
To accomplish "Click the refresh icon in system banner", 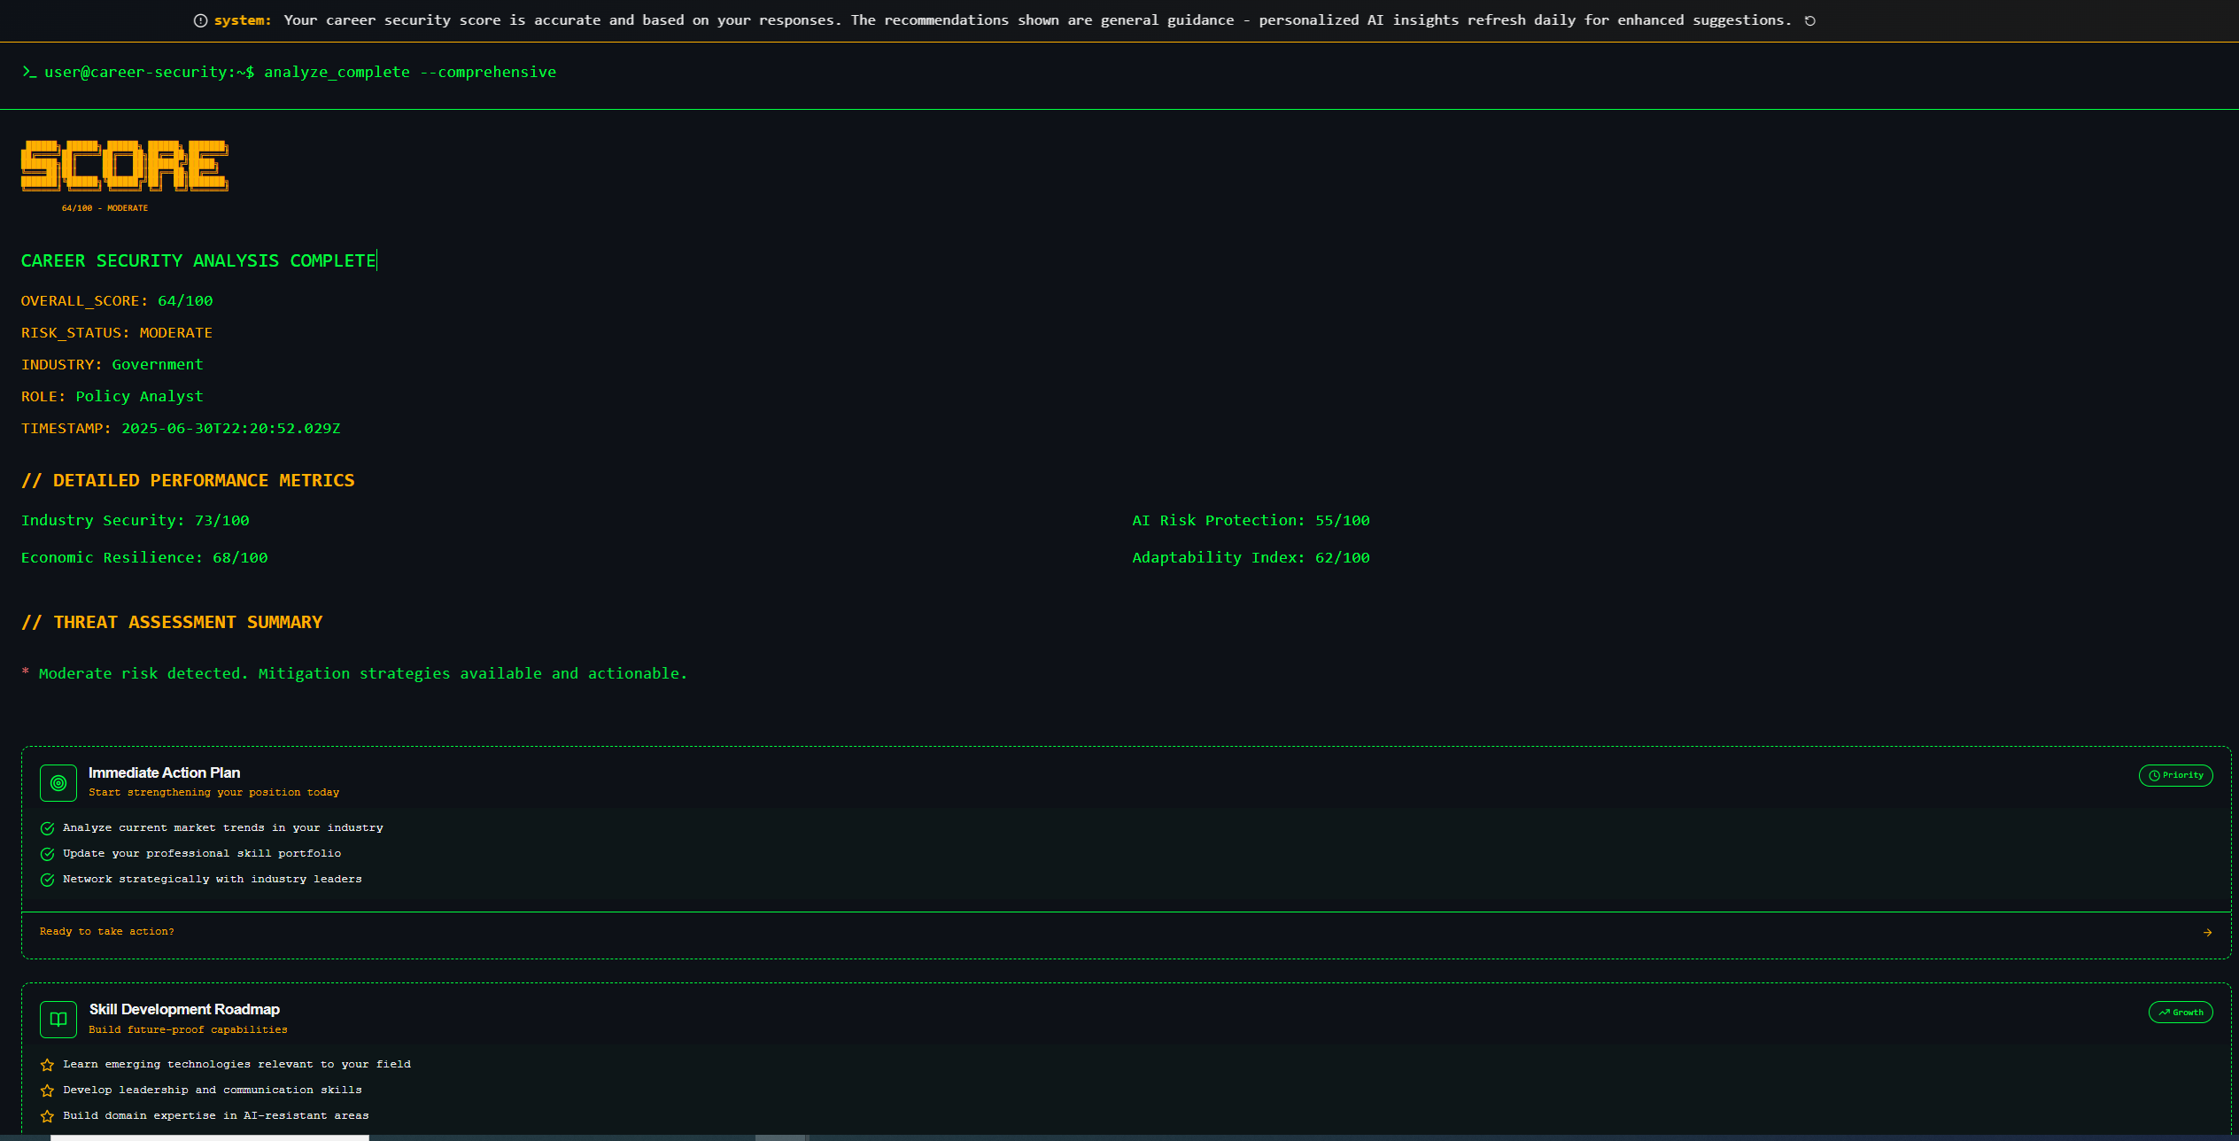I will [1810, 20].
